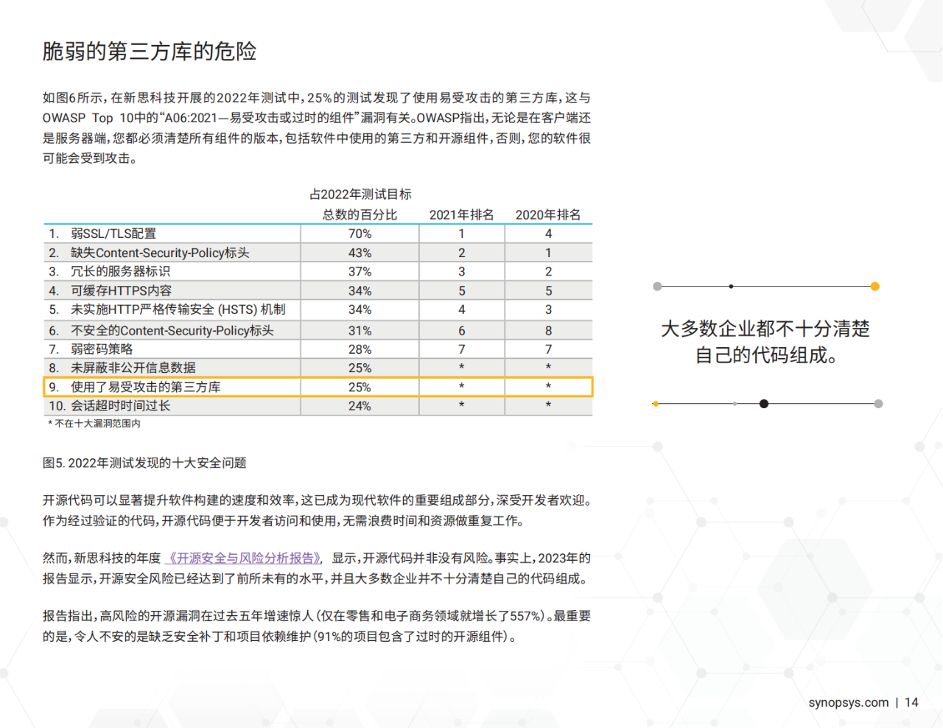The width and height of the screenshot is (943, 728).
Task: Click the 31% percentage cell
Action: click(x=360, y=330)
